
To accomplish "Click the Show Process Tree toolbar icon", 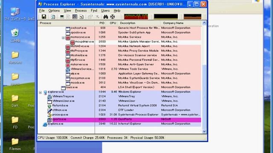I will [68, 17].
